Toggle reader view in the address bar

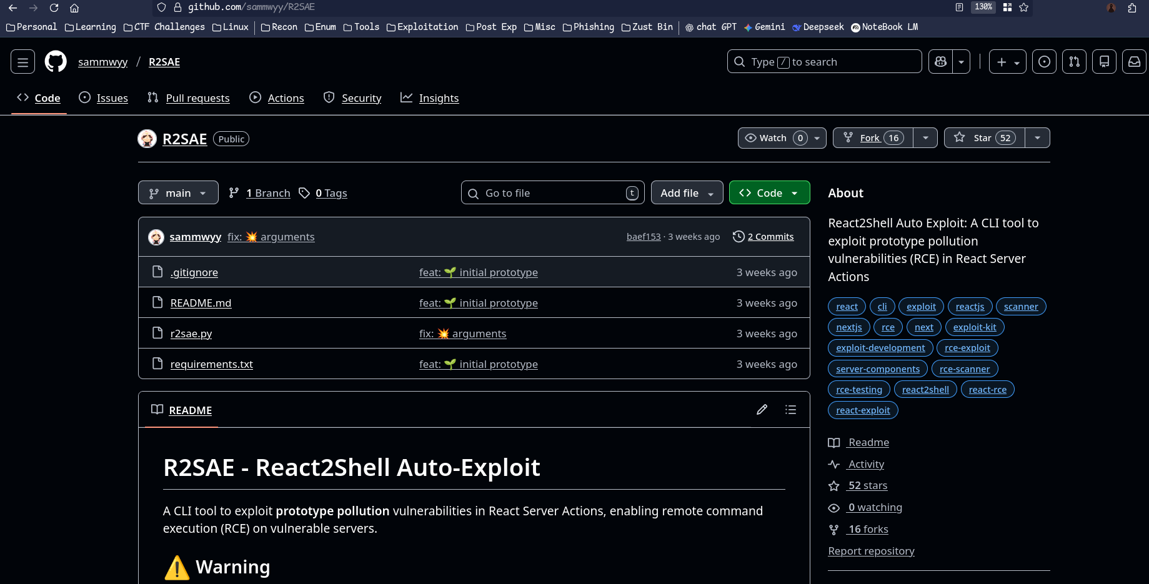pos(959,7)
